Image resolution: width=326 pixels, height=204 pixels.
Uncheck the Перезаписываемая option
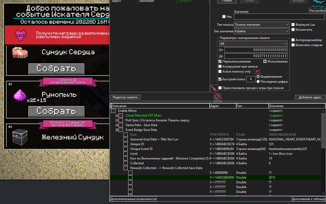[220, 61]
